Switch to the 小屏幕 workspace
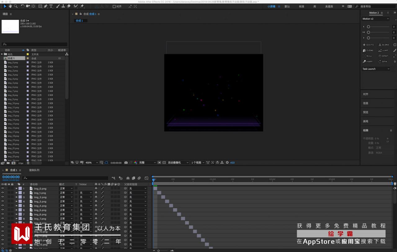The image size is (397, 252). pyautogui.click(x=271, y=7)
